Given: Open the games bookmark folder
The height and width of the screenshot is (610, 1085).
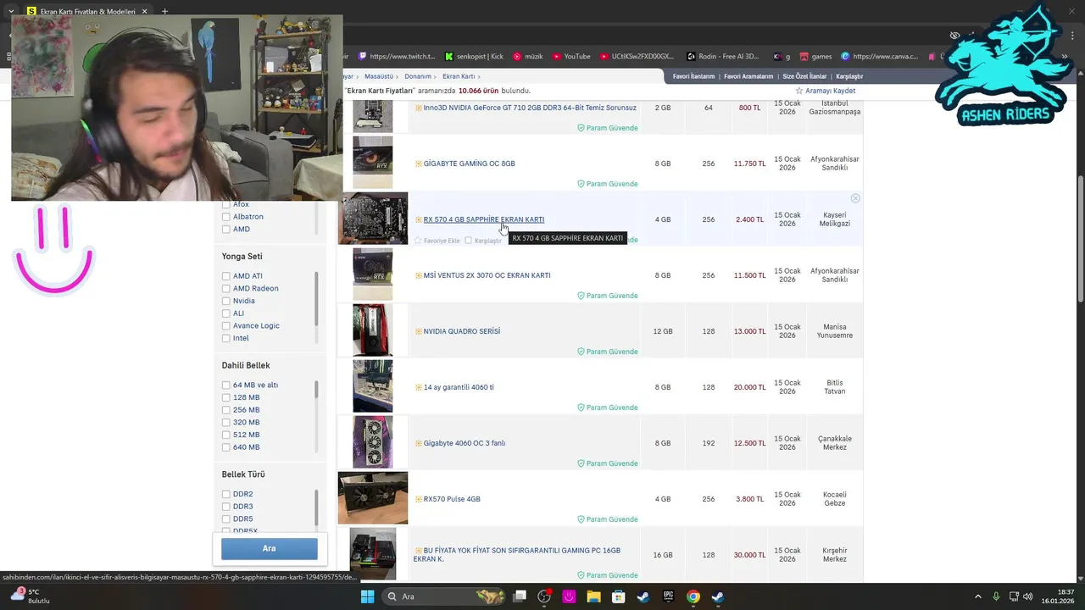Looking at the screenshot, I should pos(815,56).
